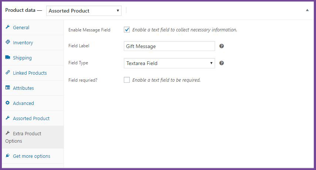Click the Get more options link
This screenshot has width=316, height=170.
tap(32, 156)
